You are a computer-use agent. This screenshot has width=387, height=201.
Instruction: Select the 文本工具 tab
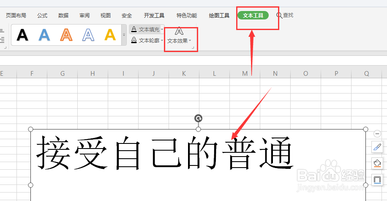[x=253, y=15]
